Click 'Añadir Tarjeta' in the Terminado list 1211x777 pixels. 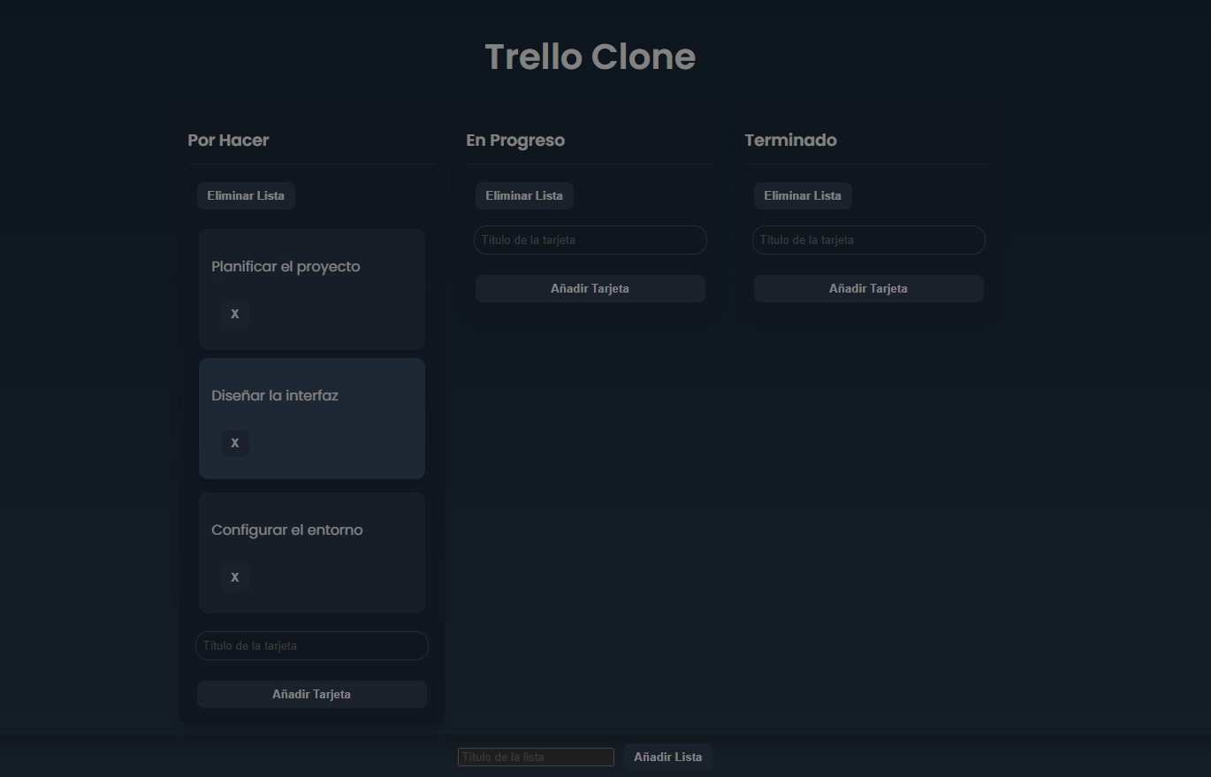pyautogui.click(x=868, y=288)
